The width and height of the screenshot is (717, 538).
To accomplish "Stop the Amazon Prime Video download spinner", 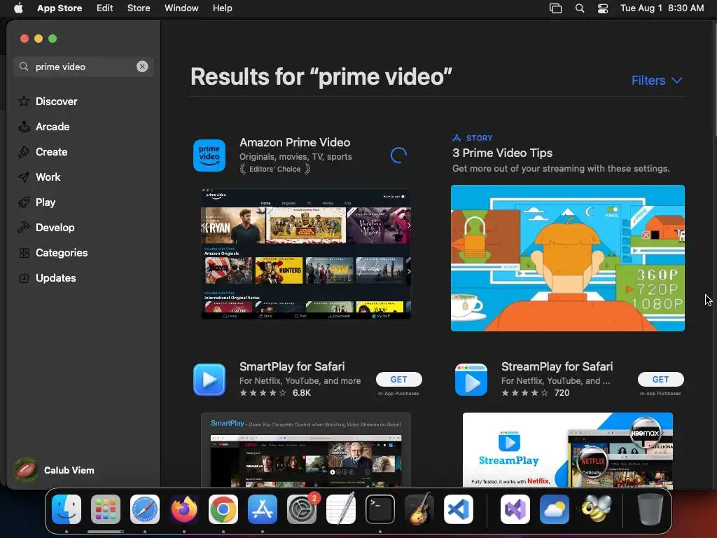I will [398, 156].
